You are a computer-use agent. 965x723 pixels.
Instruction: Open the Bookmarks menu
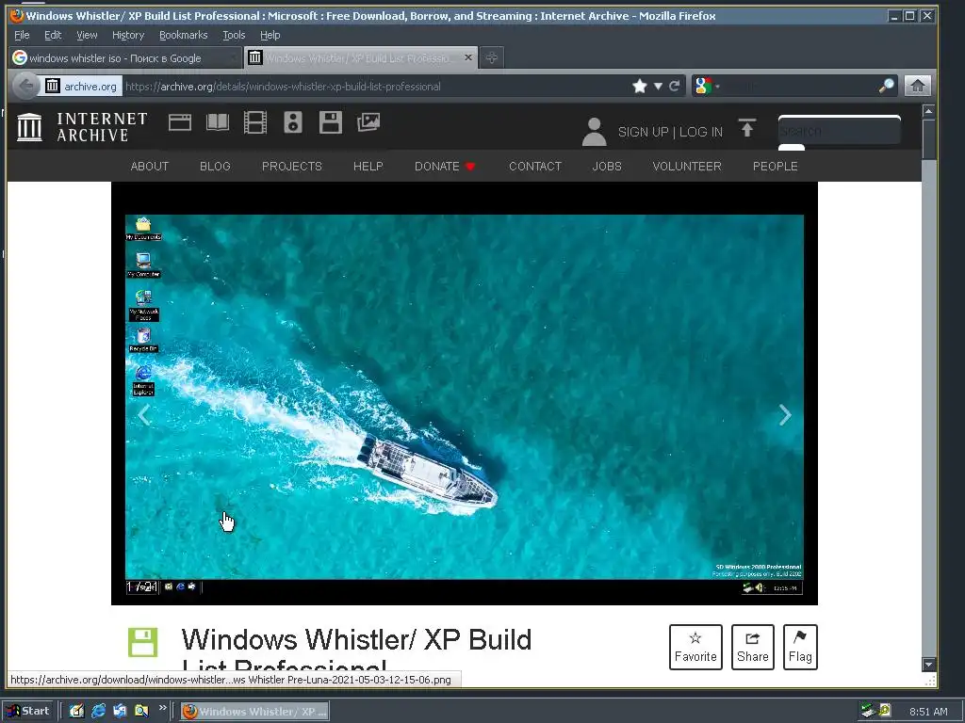click(x=184, y=35)
